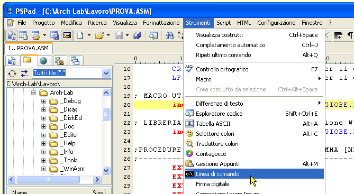Open the Formattazione menu

[161, 23]
